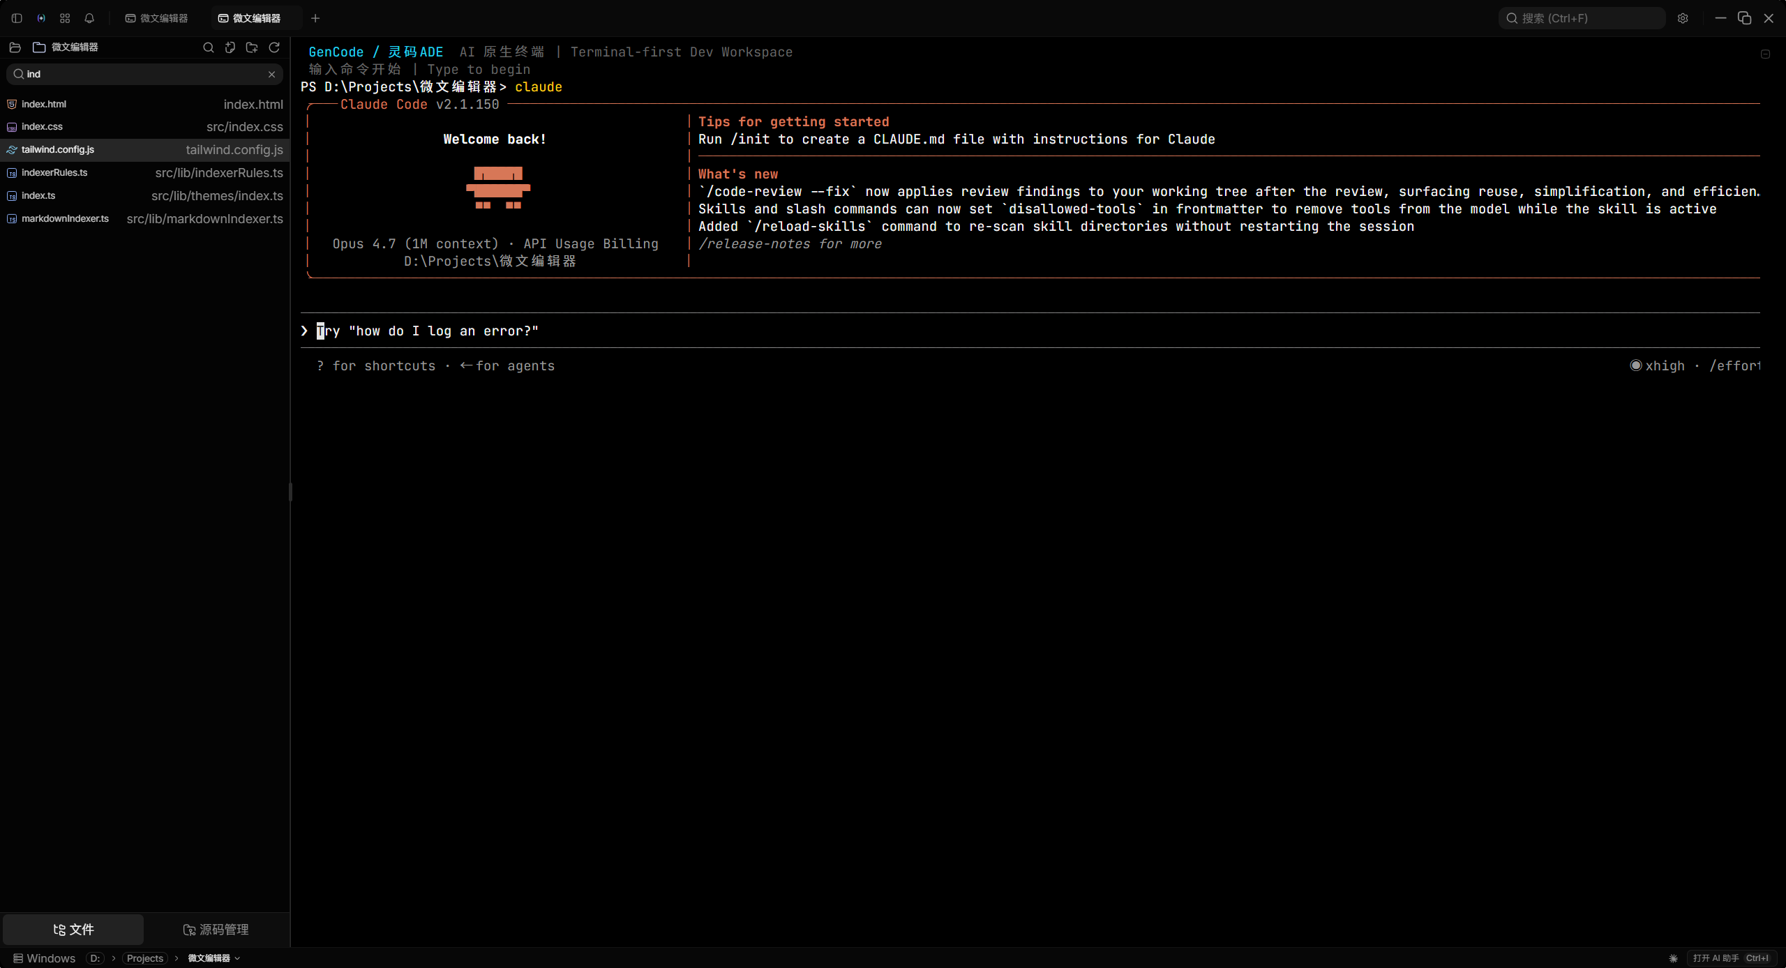
Task: Create a new file via file-plus icon
Action: click(230, 47)
